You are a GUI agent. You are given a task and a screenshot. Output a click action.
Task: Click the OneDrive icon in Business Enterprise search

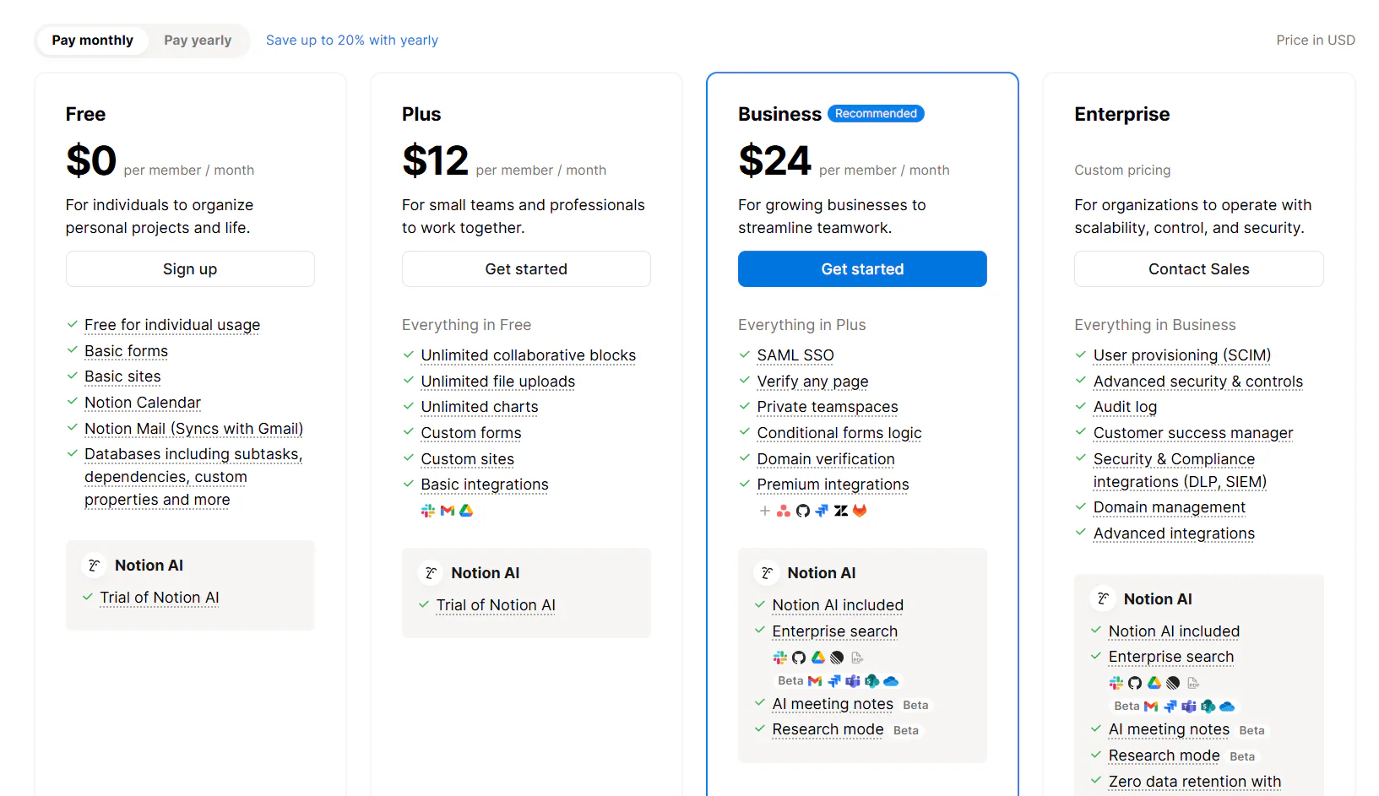[x=891, y=681]
